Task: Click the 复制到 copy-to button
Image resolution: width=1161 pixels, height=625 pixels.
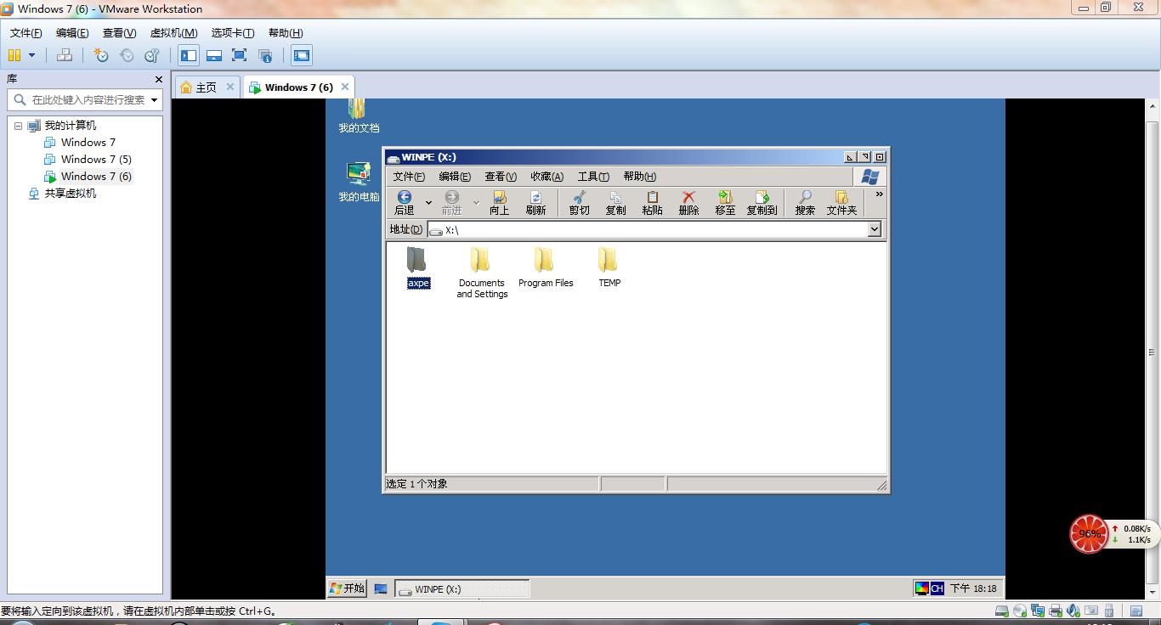Action: tap(762, 203)
